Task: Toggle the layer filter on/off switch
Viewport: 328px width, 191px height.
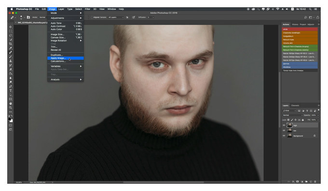Action: point(318,110)
